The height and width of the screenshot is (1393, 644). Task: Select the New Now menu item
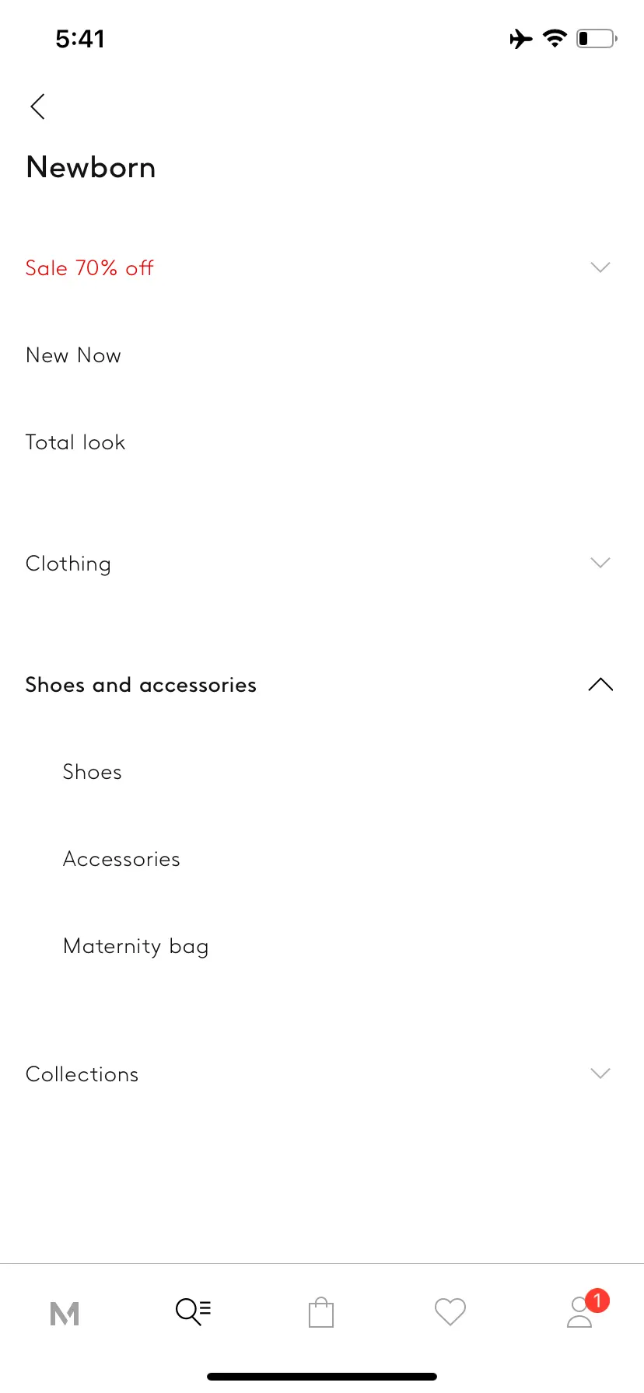73,355
